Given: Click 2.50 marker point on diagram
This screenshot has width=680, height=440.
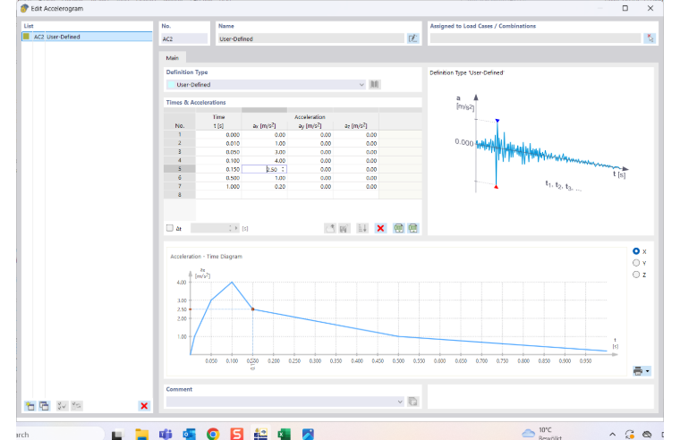Looking at the screenshot, I should pyautogui.click(x=253, y=309).
